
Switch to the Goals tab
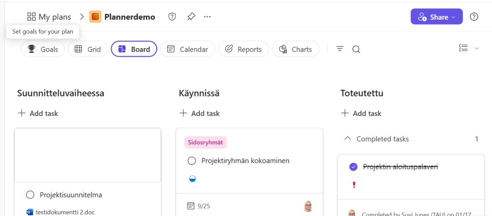[x=43, y=49]
